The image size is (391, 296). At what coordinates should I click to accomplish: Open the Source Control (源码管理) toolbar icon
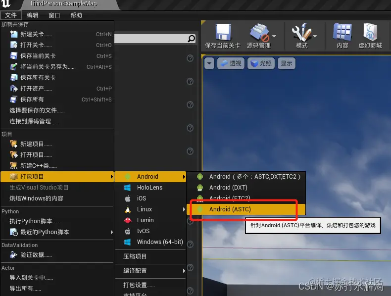tap(259, 32)
